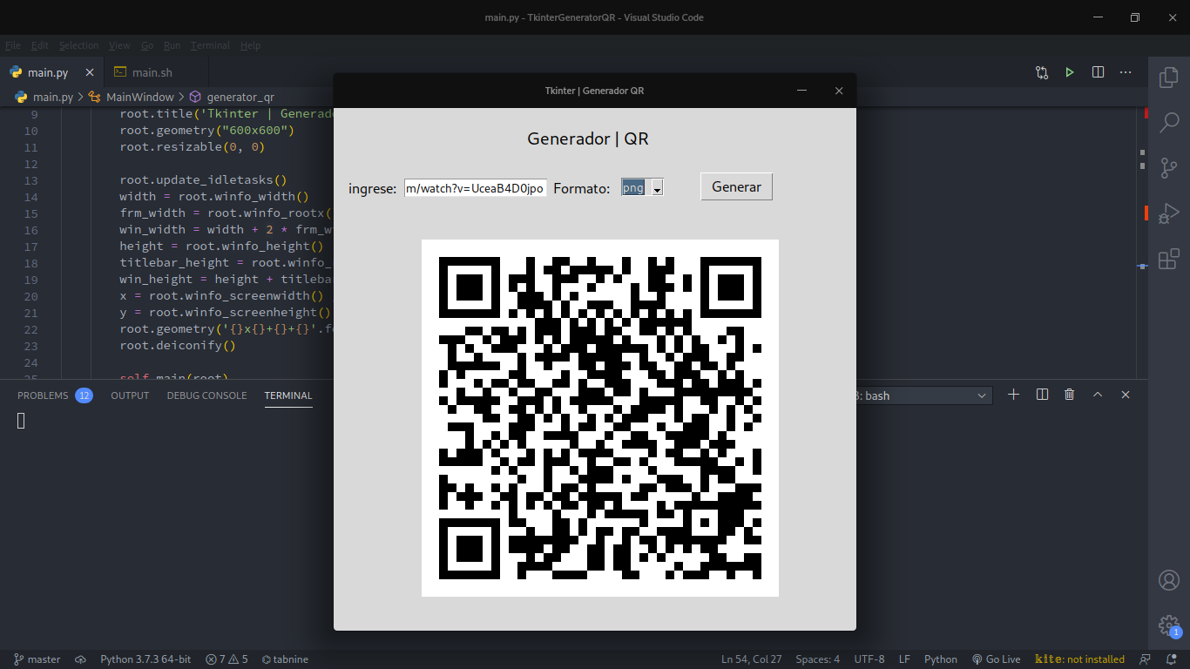1190x669 pixels.
Task: Minimize the Tkinter Generador QR window
Action: coord(802,91)
